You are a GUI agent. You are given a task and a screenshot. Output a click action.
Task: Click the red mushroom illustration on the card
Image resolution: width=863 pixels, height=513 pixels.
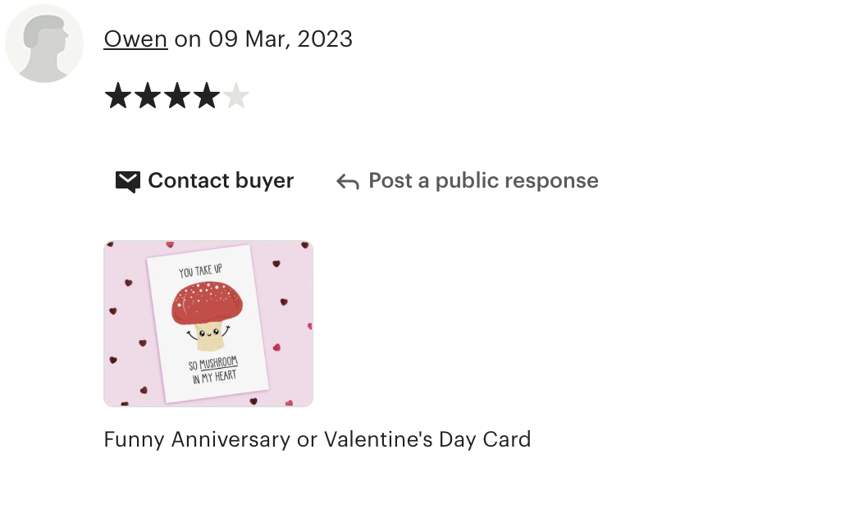[208, 315]
